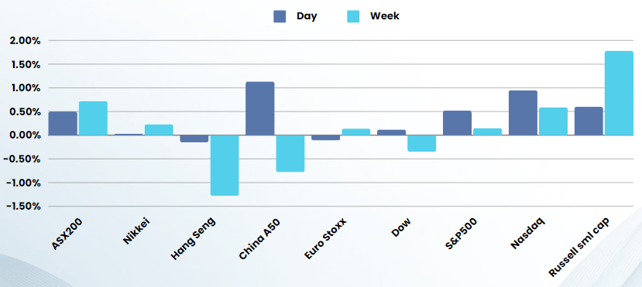Image resolution: width=642 pixels, height=287 pixels.
Task: Select the Hang Seng Week bar
Action: pyautogui.click(x=225, y=166)
